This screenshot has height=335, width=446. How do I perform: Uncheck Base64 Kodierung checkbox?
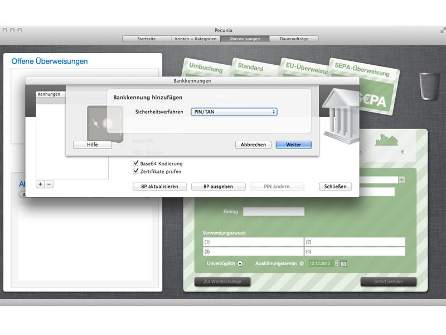(x=135, y=164)
